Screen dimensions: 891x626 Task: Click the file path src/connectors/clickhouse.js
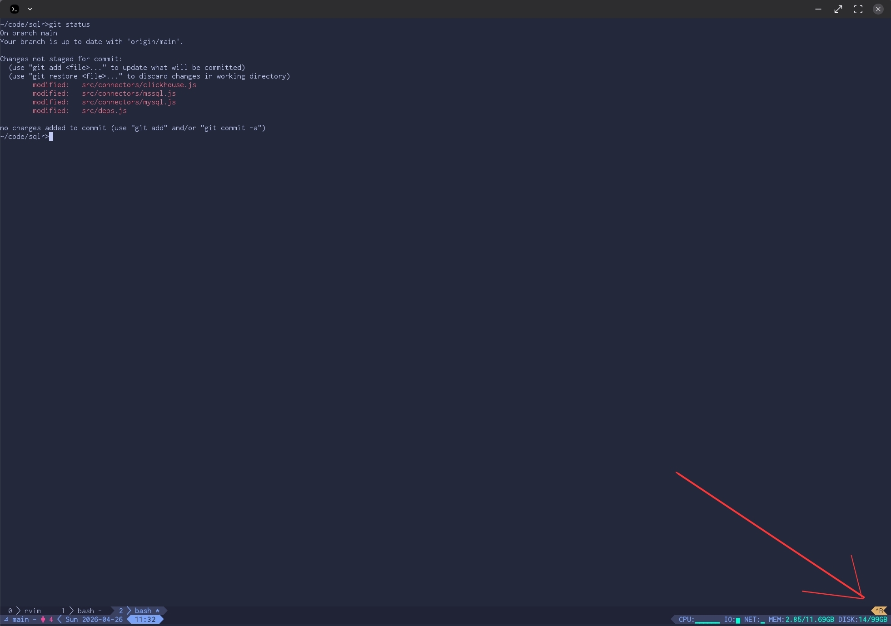(x=139, y=85)
